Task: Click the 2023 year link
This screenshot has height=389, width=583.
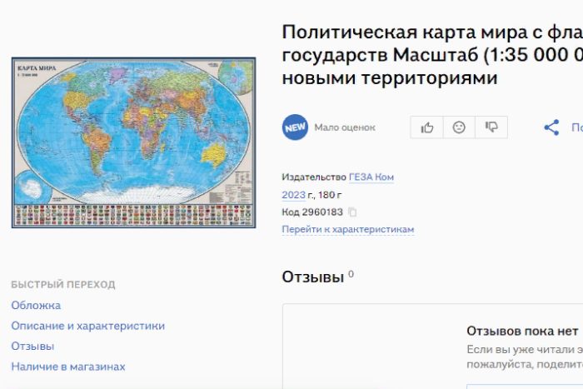Action: tap(293, 195)
